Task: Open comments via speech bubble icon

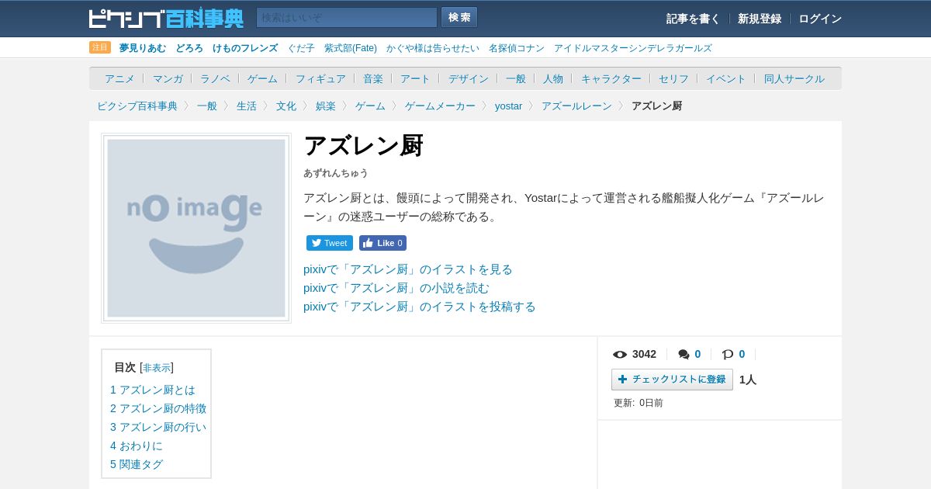Action: tap(684, 355)
